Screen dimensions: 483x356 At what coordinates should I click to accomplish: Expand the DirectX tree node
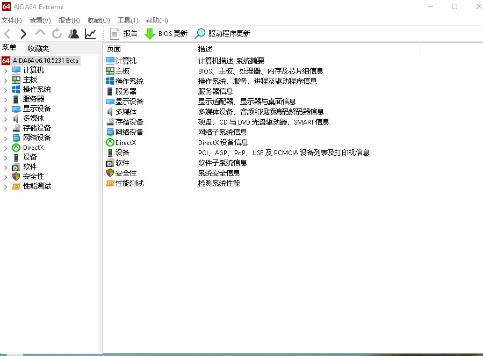point(5,148)
